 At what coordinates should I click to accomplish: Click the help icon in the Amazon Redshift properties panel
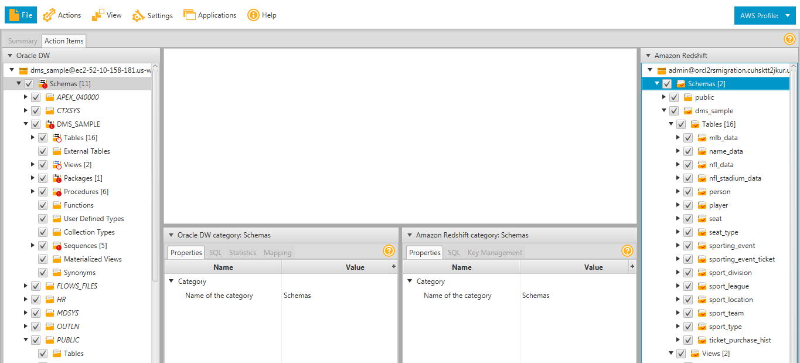coord(627,251)
